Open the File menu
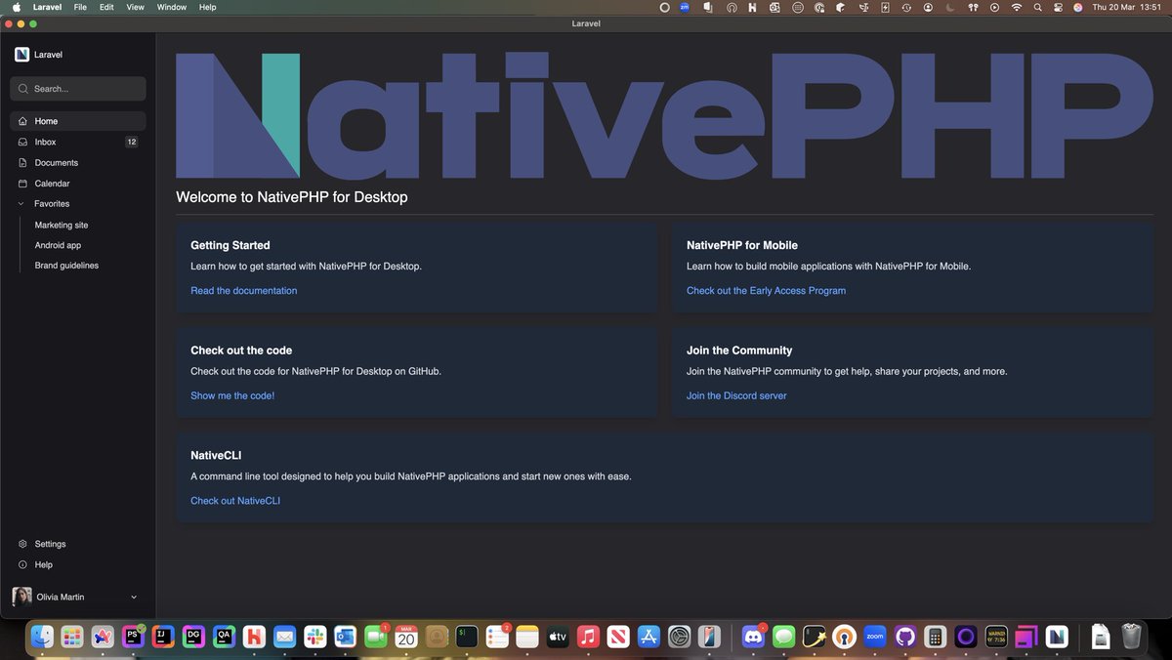The image size is (1172, 660). pos(80,7)
